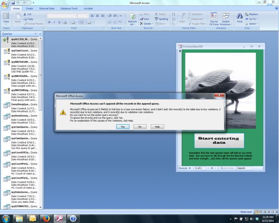279x223 pixels.
Task: Click Help question mark app in taskbar
Action: (73, 218)
